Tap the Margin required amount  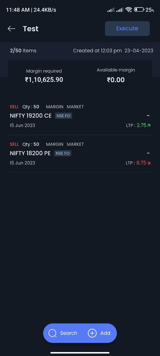pyautogui.click(x=44, y=80)
